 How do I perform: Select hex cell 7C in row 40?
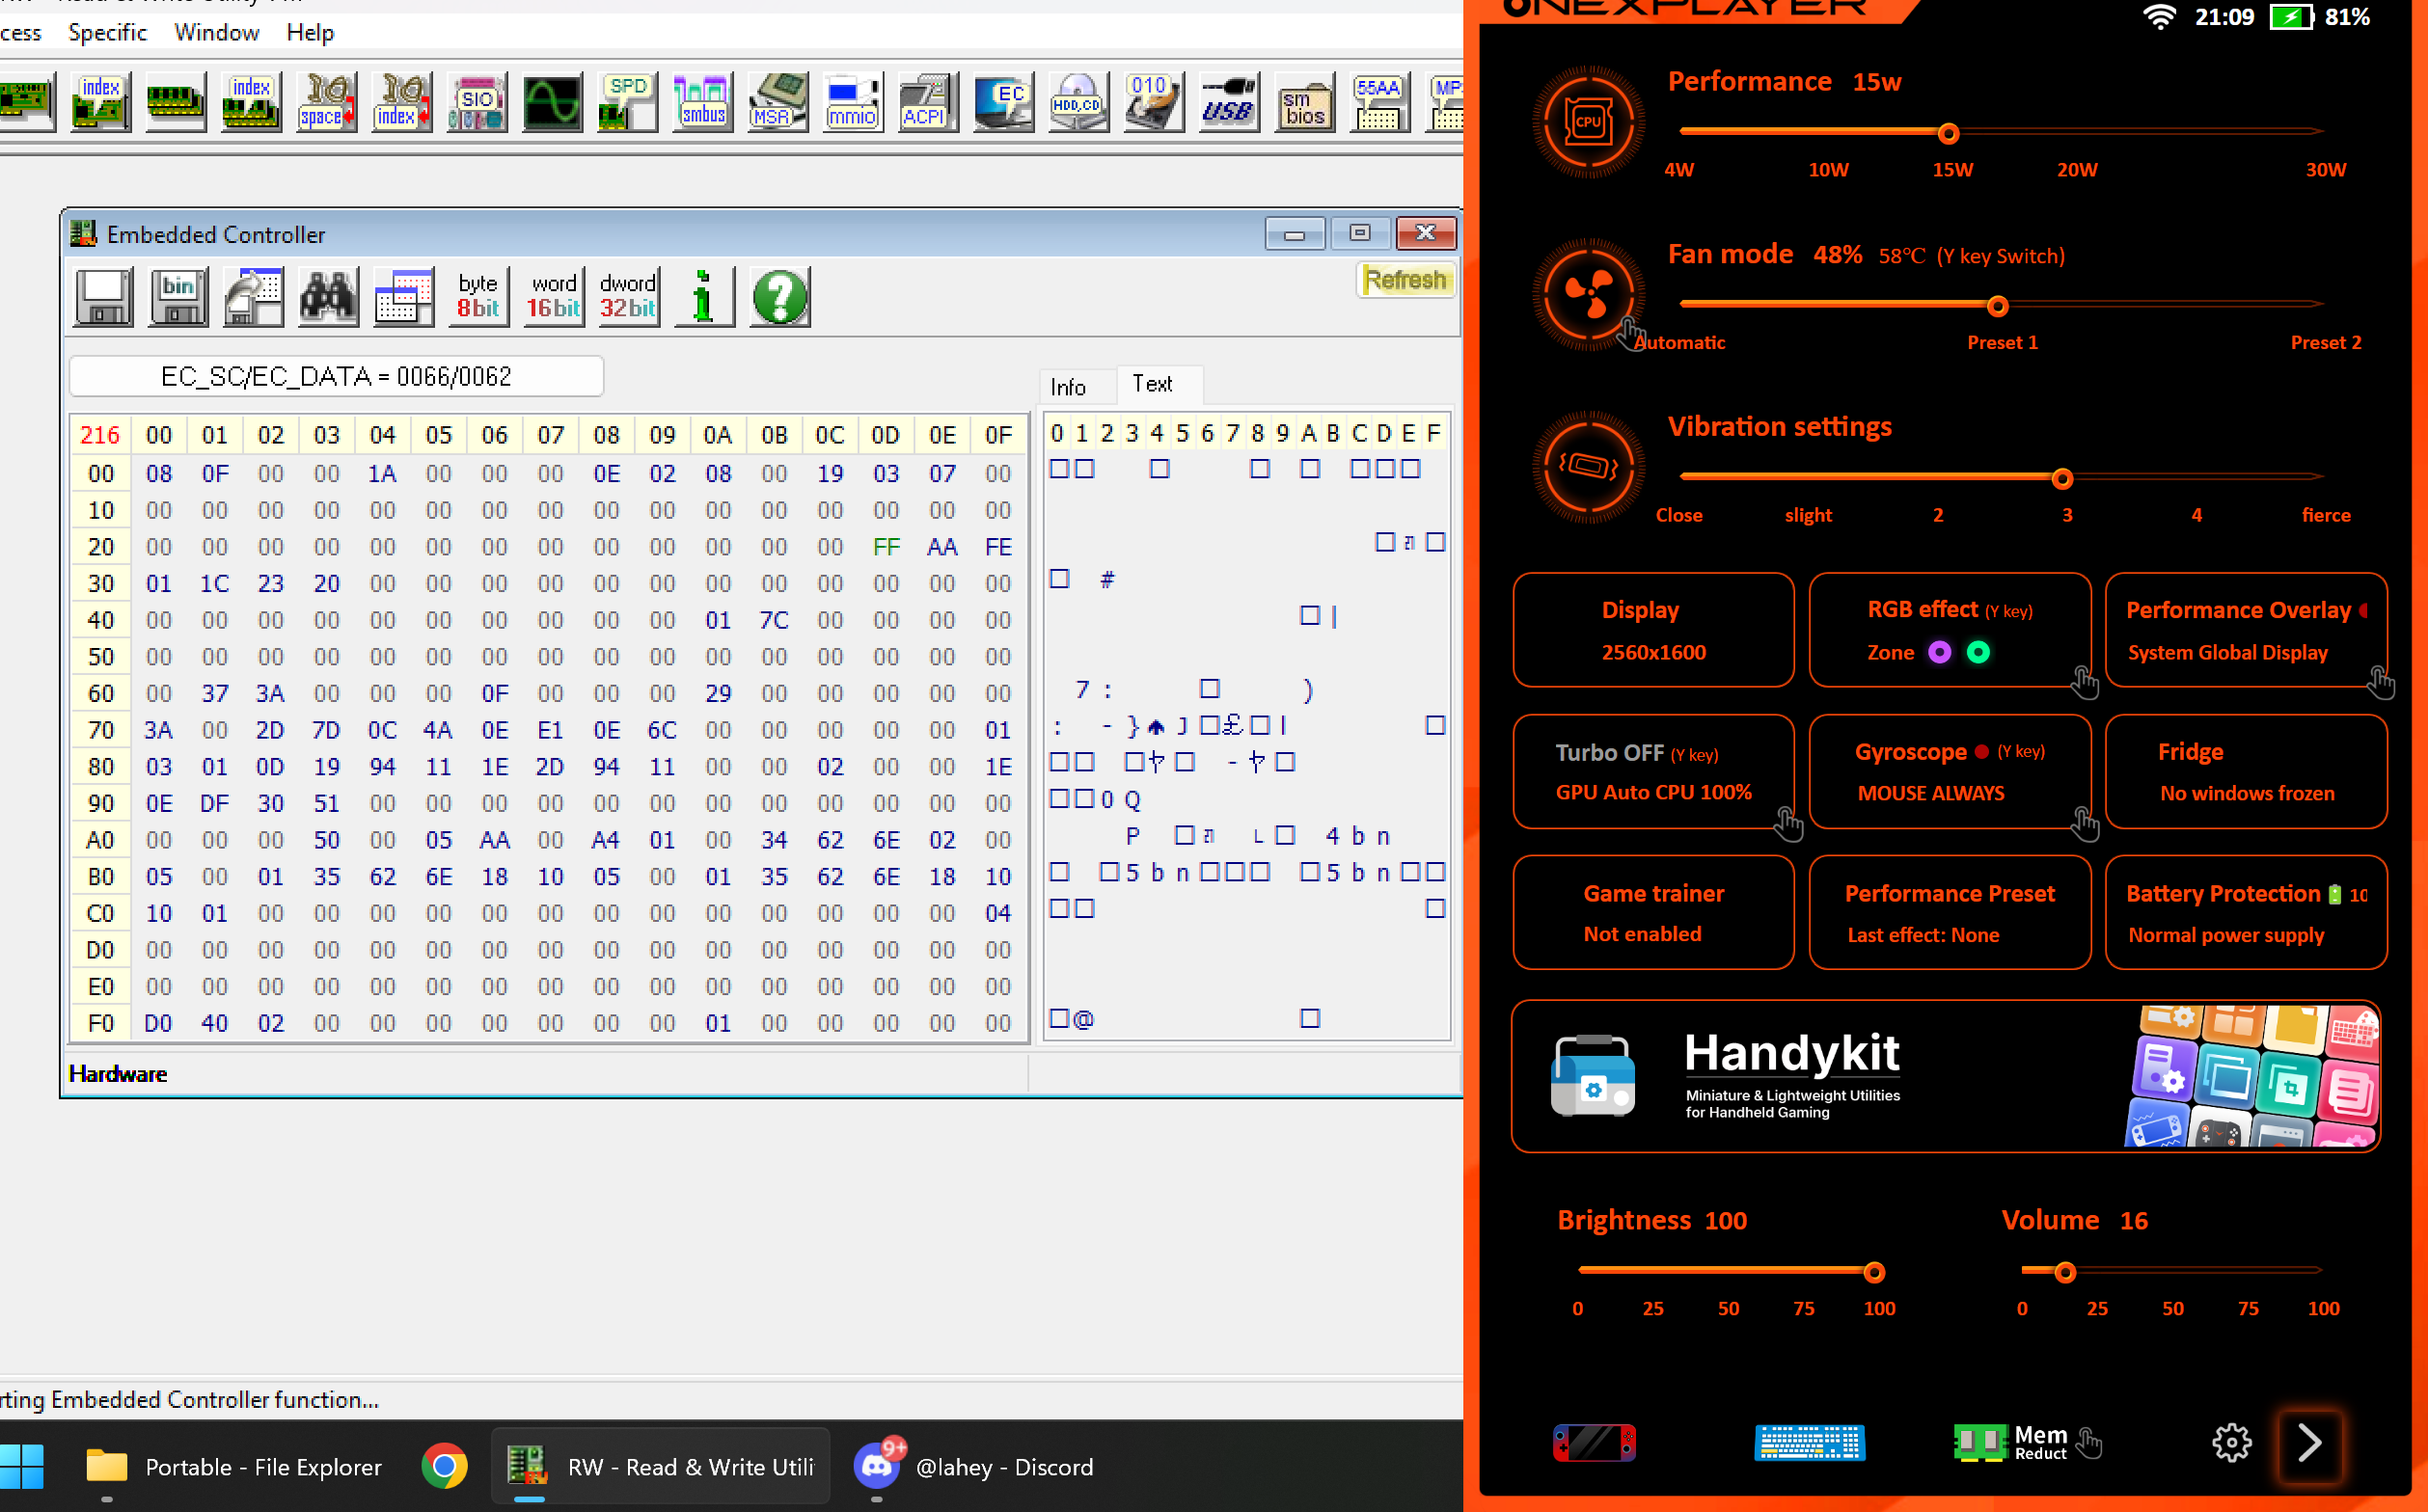[774, 620]
